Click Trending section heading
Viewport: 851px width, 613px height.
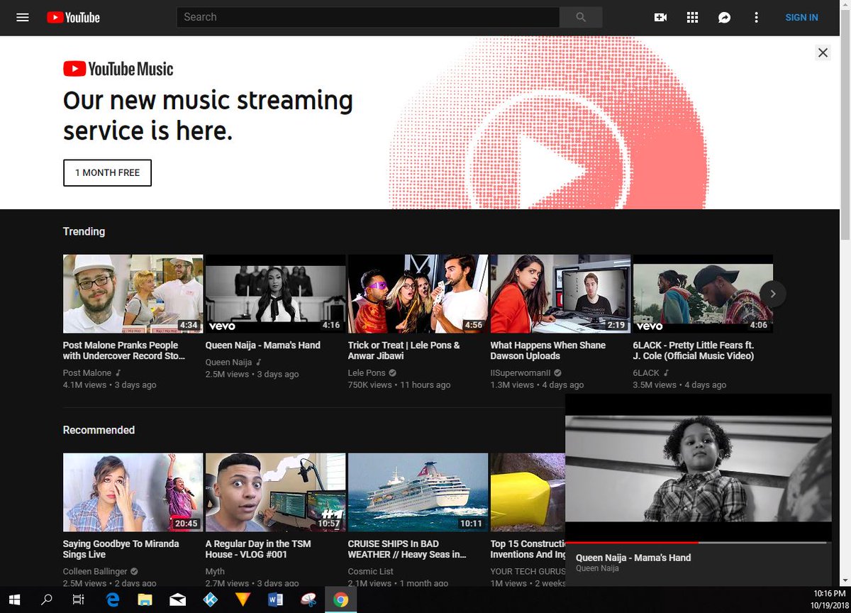[x=84, y=231]
